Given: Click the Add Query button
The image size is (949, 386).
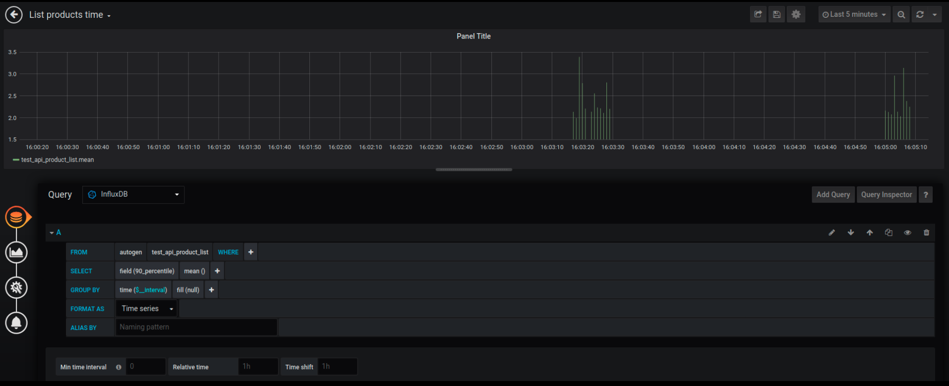Looking at the screenshot, I should tap(833, 195).
